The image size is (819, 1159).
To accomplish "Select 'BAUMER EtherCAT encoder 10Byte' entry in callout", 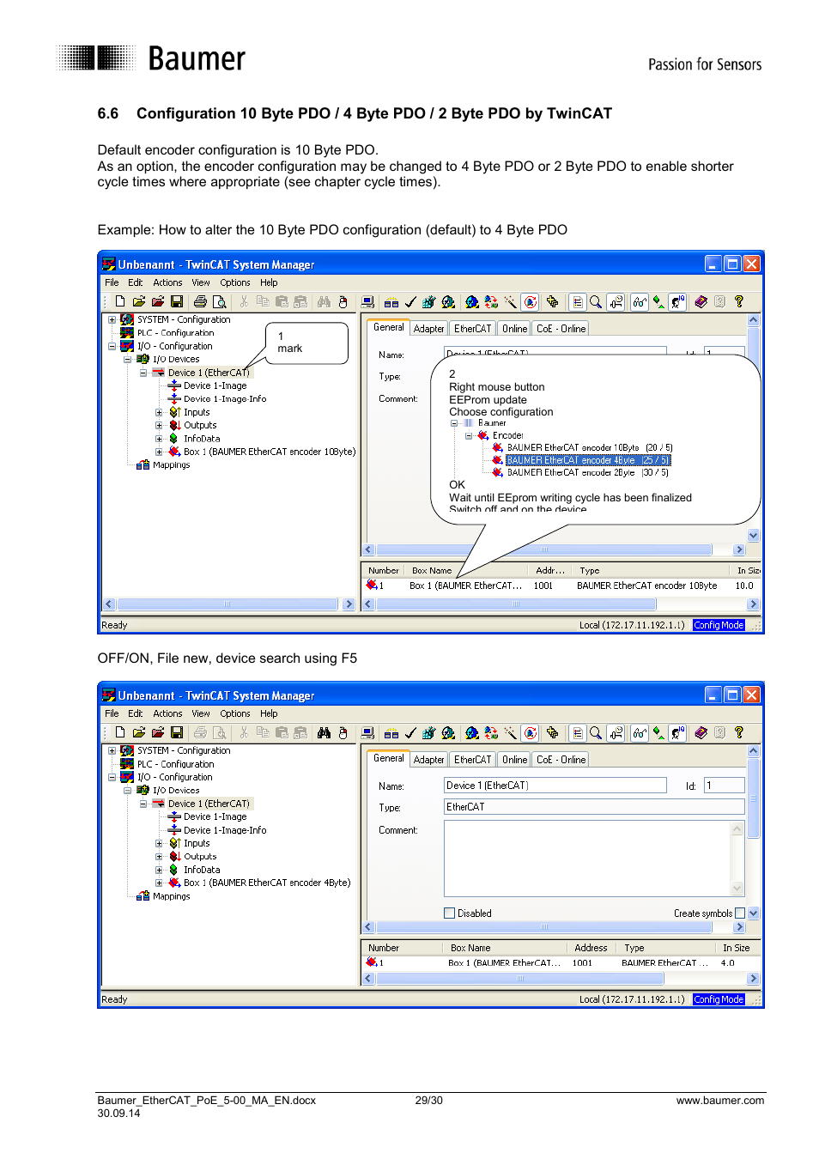I will [x=590, y=447].
